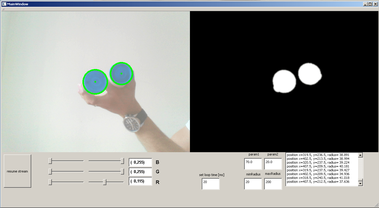Click the black-and-white threshold mask view
The height and width of the screenshot is (208, 379).
[x=284, y=81]
